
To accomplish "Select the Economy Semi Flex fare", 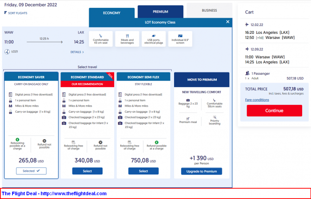I will click(143, 171).
